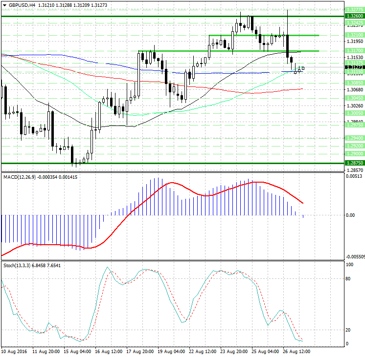Select the MACD(12,26,9) indicator label
Image resolution: width=365 pixels, height=357 pixels.
pos(20,177)
